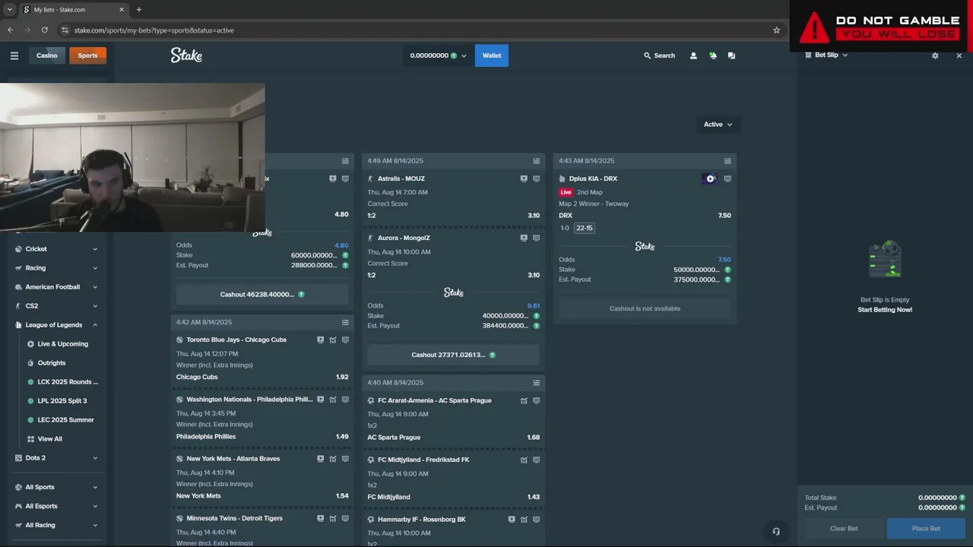
Task: Expand the CS2 sidebar section
Action: (55, 306)
